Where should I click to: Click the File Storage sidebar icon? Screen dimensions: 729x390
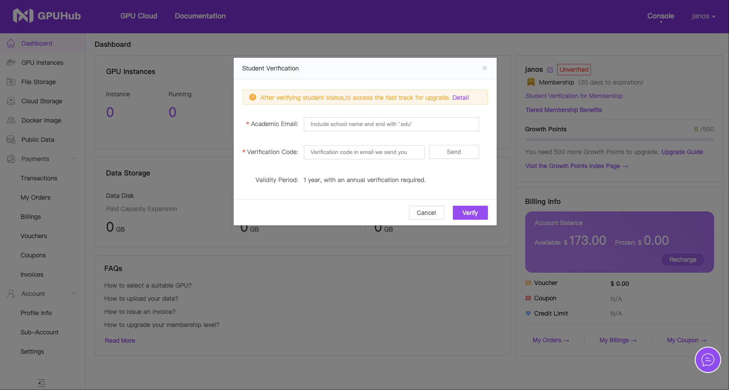coord(11,82)
